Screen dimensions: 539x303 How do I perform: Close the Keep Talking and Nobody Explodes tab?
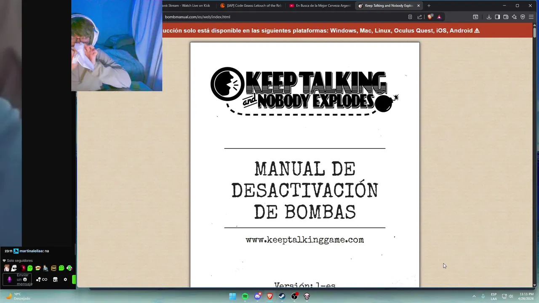tap(418, 5)
